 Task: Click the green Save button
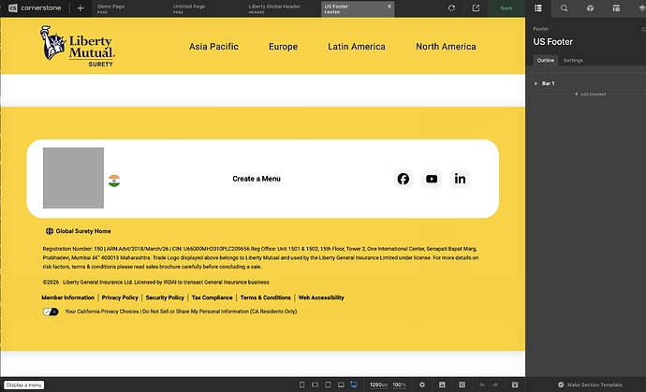pos(507,8)
